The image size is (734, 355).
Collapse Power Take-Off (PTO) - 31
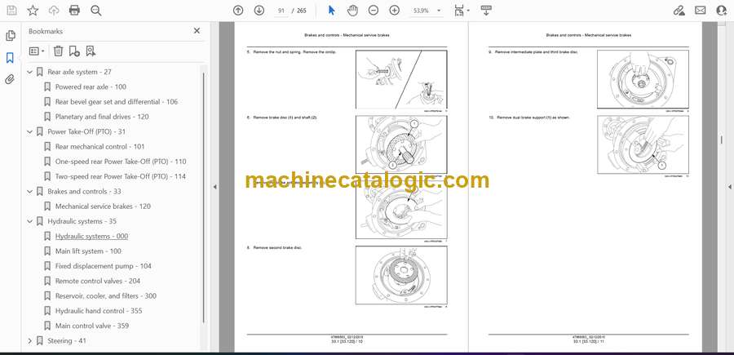[30, 131]
